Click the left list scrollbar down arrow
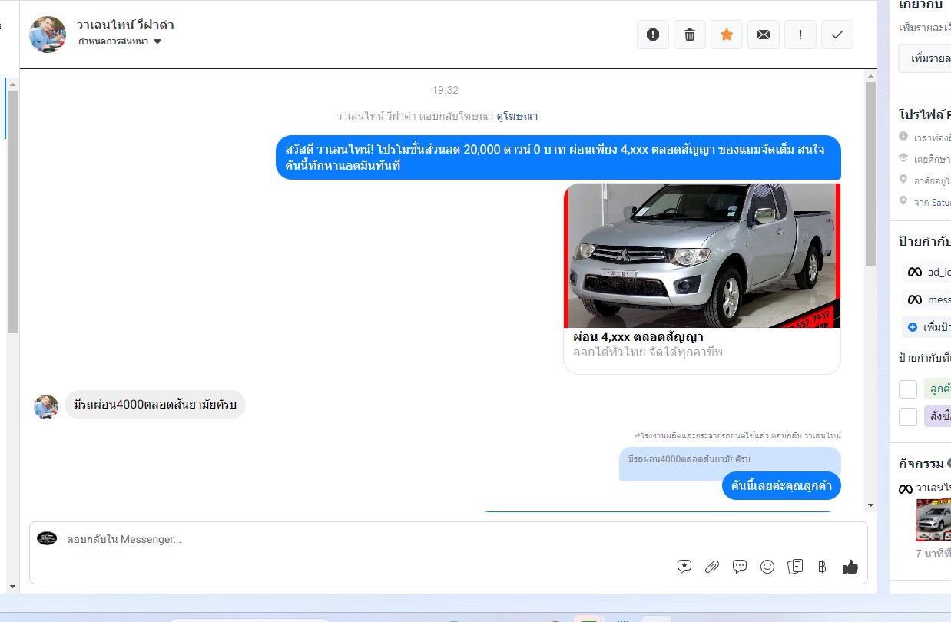 (x=12, y=587)
